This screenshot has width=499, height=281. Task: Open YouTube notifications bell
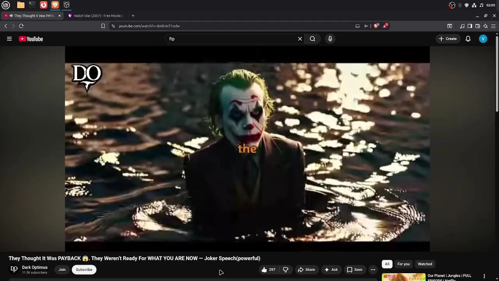[468, 39]
